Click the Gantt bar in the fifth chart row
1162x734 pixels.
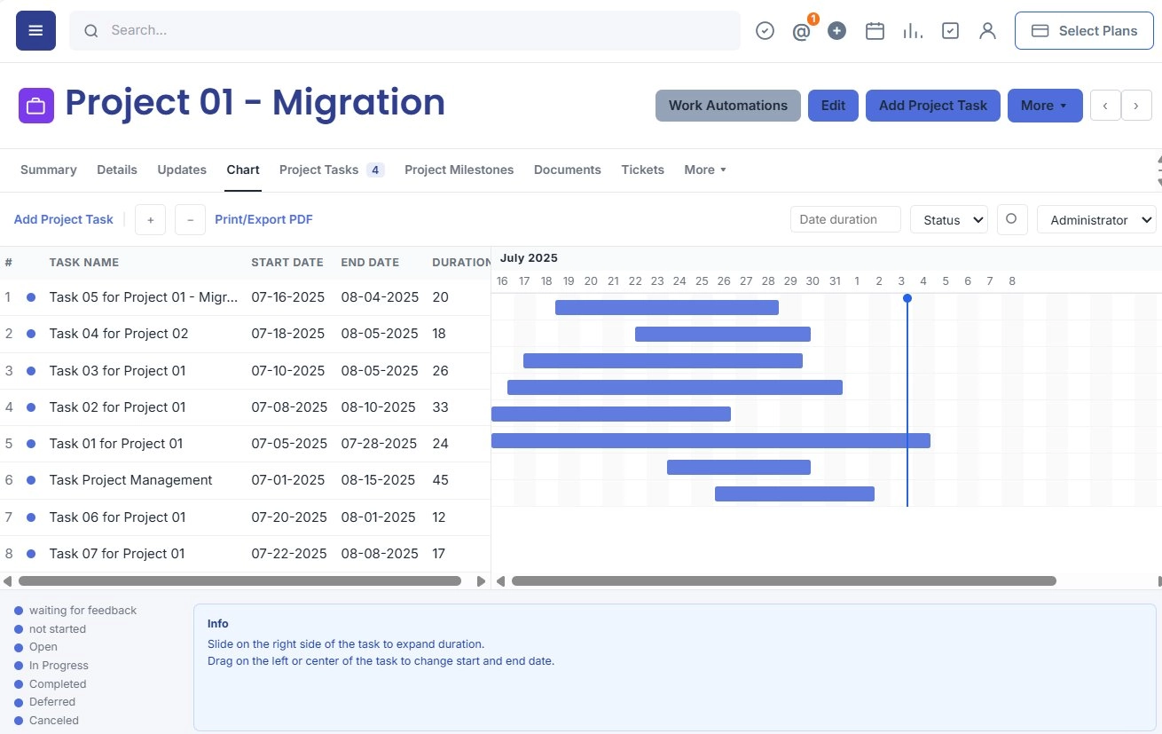[x=611, y=414]
